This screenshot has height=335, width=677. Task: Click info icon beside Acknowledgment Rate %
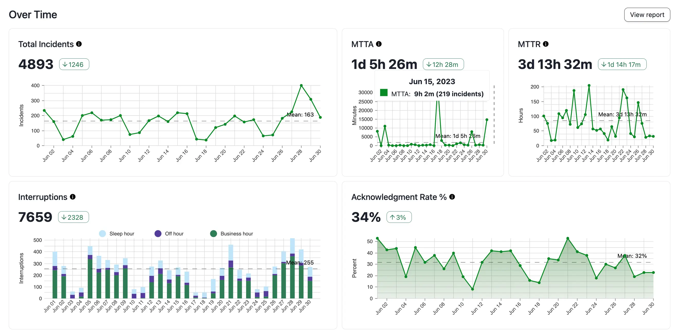[452, 197]
